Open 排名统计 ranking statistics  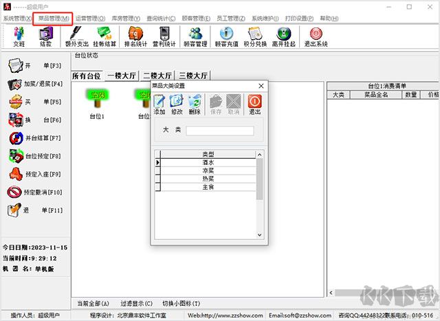[x=136, y=36]
